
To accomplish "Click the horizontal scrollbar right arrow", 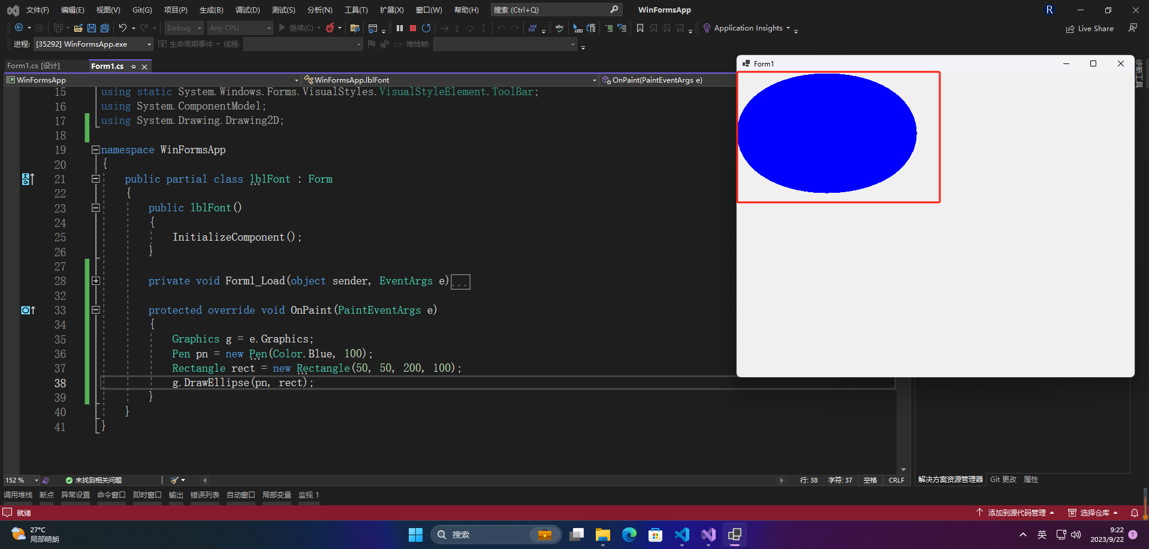I will click(x=782, y=480).
